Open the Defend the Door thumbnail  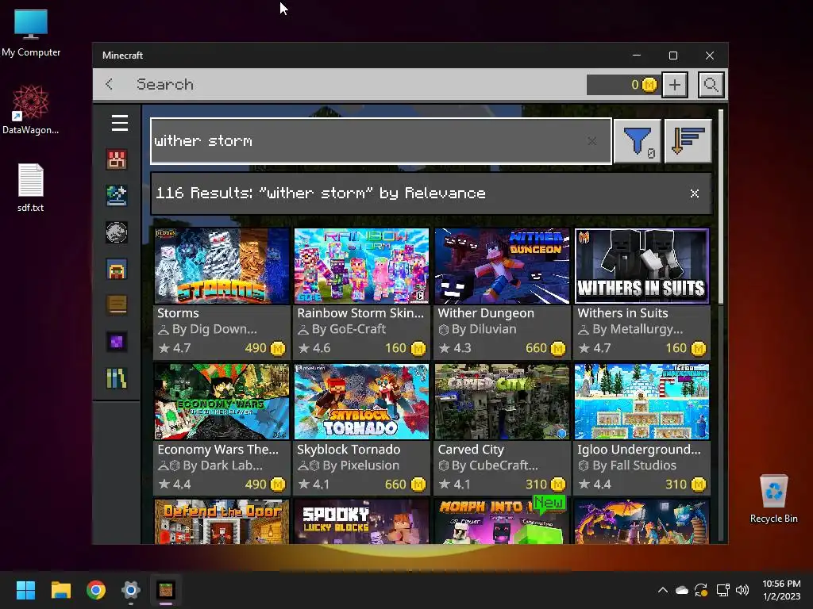pyautogui.click(x=222, y=522)
